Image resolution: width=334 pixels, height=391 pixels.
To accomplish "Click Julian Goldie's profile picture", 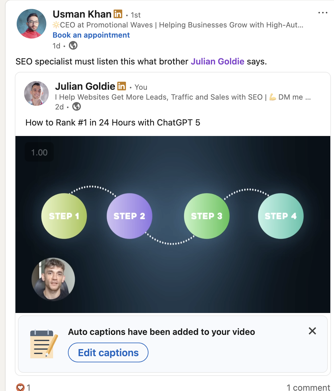I will pos(36,93).
